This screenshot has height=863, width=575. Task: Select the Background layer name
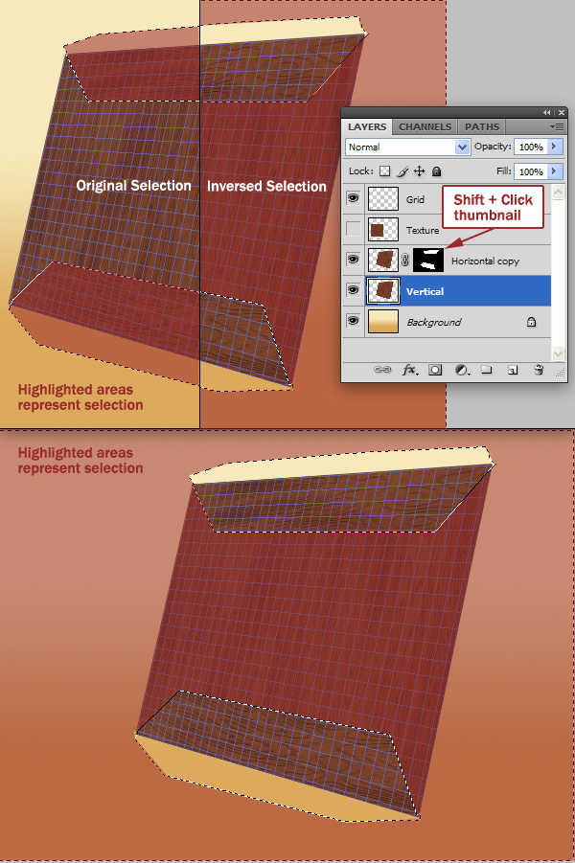433,322
